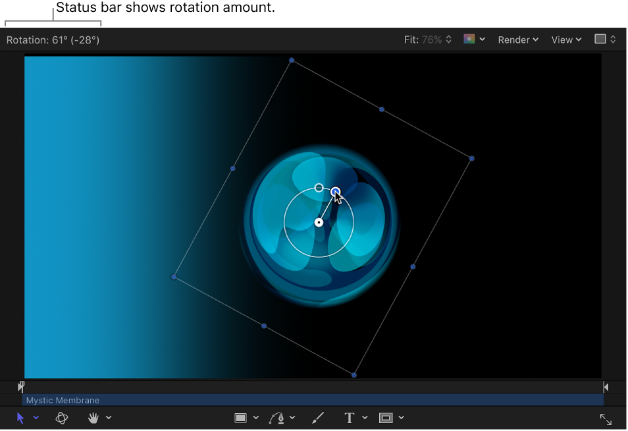This screenshot has height=431, width=628.
Task: Adjust the zoom percentage stepper
Action: click(448, 39)
